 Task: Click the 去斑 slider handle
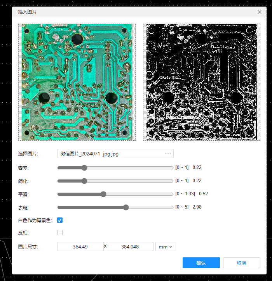pyautogui.click(x=126, y=207)
